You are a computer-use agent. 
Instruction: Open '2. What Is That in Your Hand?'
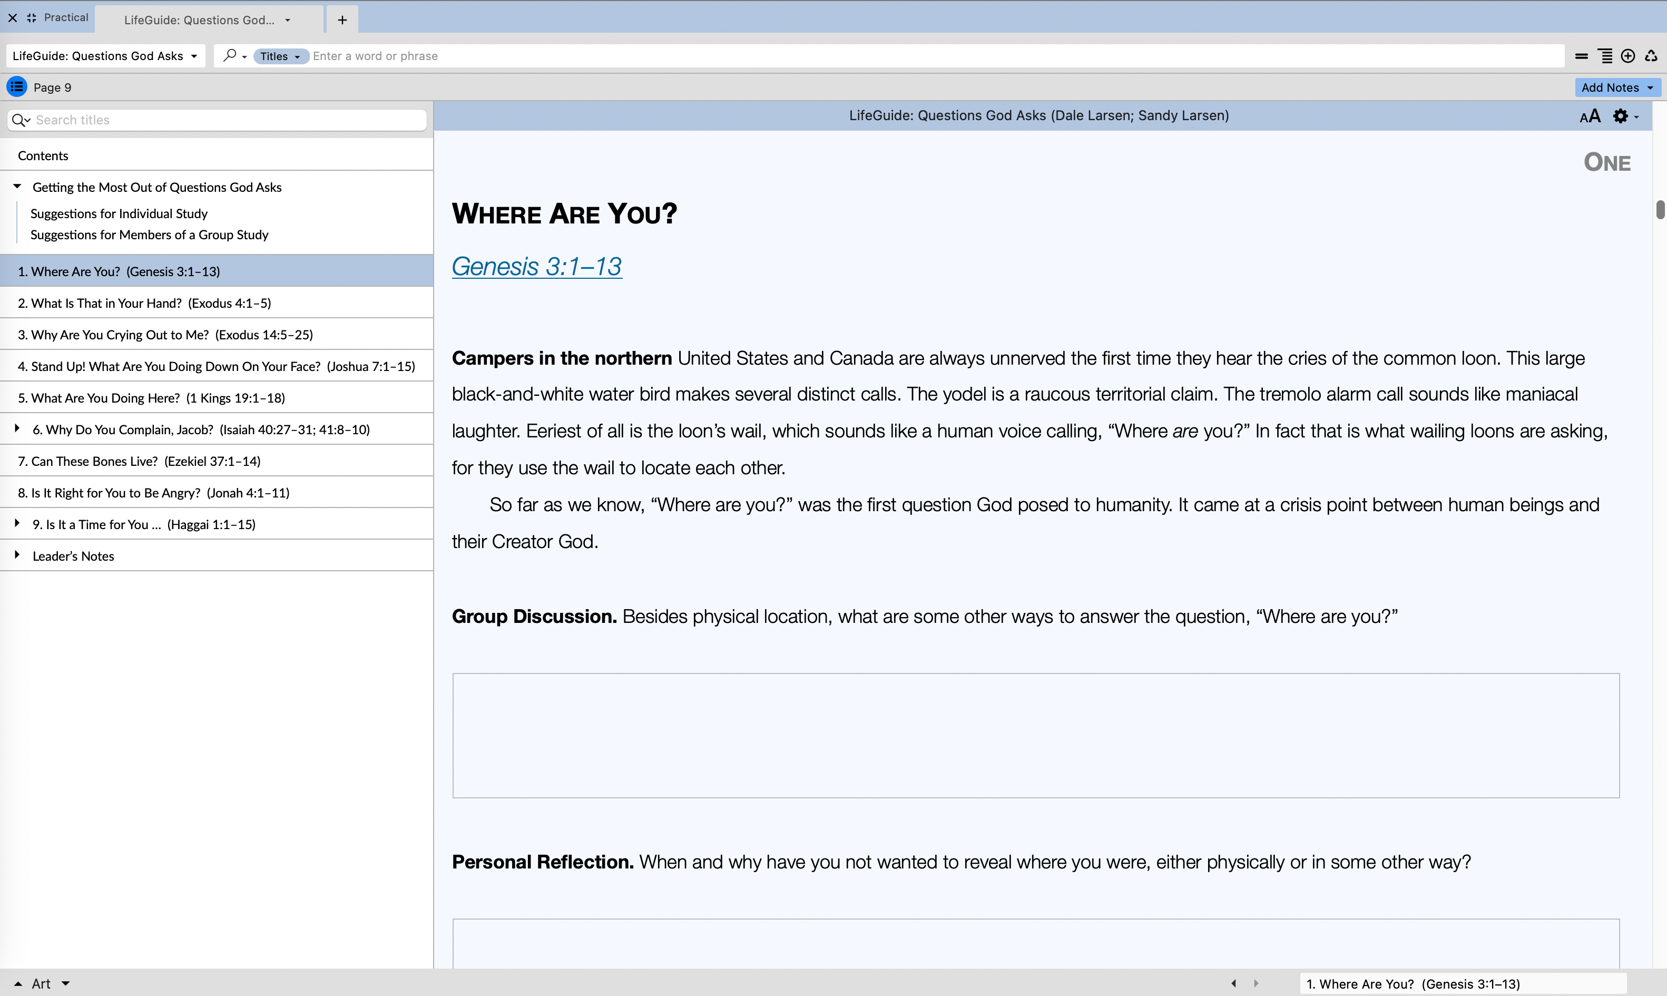(x=216, y=302)
